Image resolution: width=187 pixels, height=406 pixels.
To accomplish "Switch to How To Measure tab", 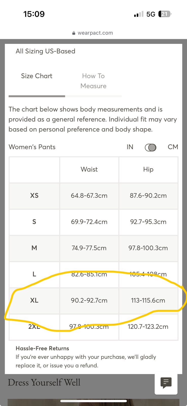I will click(x=93, y=81).
